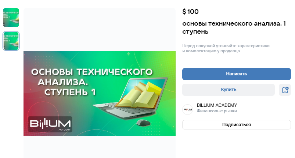295x158 pixels.
Task: Select the first product thumbnail
Action: (11, 18)
